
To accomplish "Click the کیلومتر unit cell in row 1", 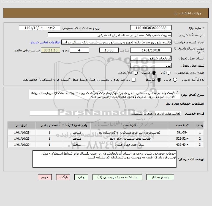I will [x=77, y=132].
